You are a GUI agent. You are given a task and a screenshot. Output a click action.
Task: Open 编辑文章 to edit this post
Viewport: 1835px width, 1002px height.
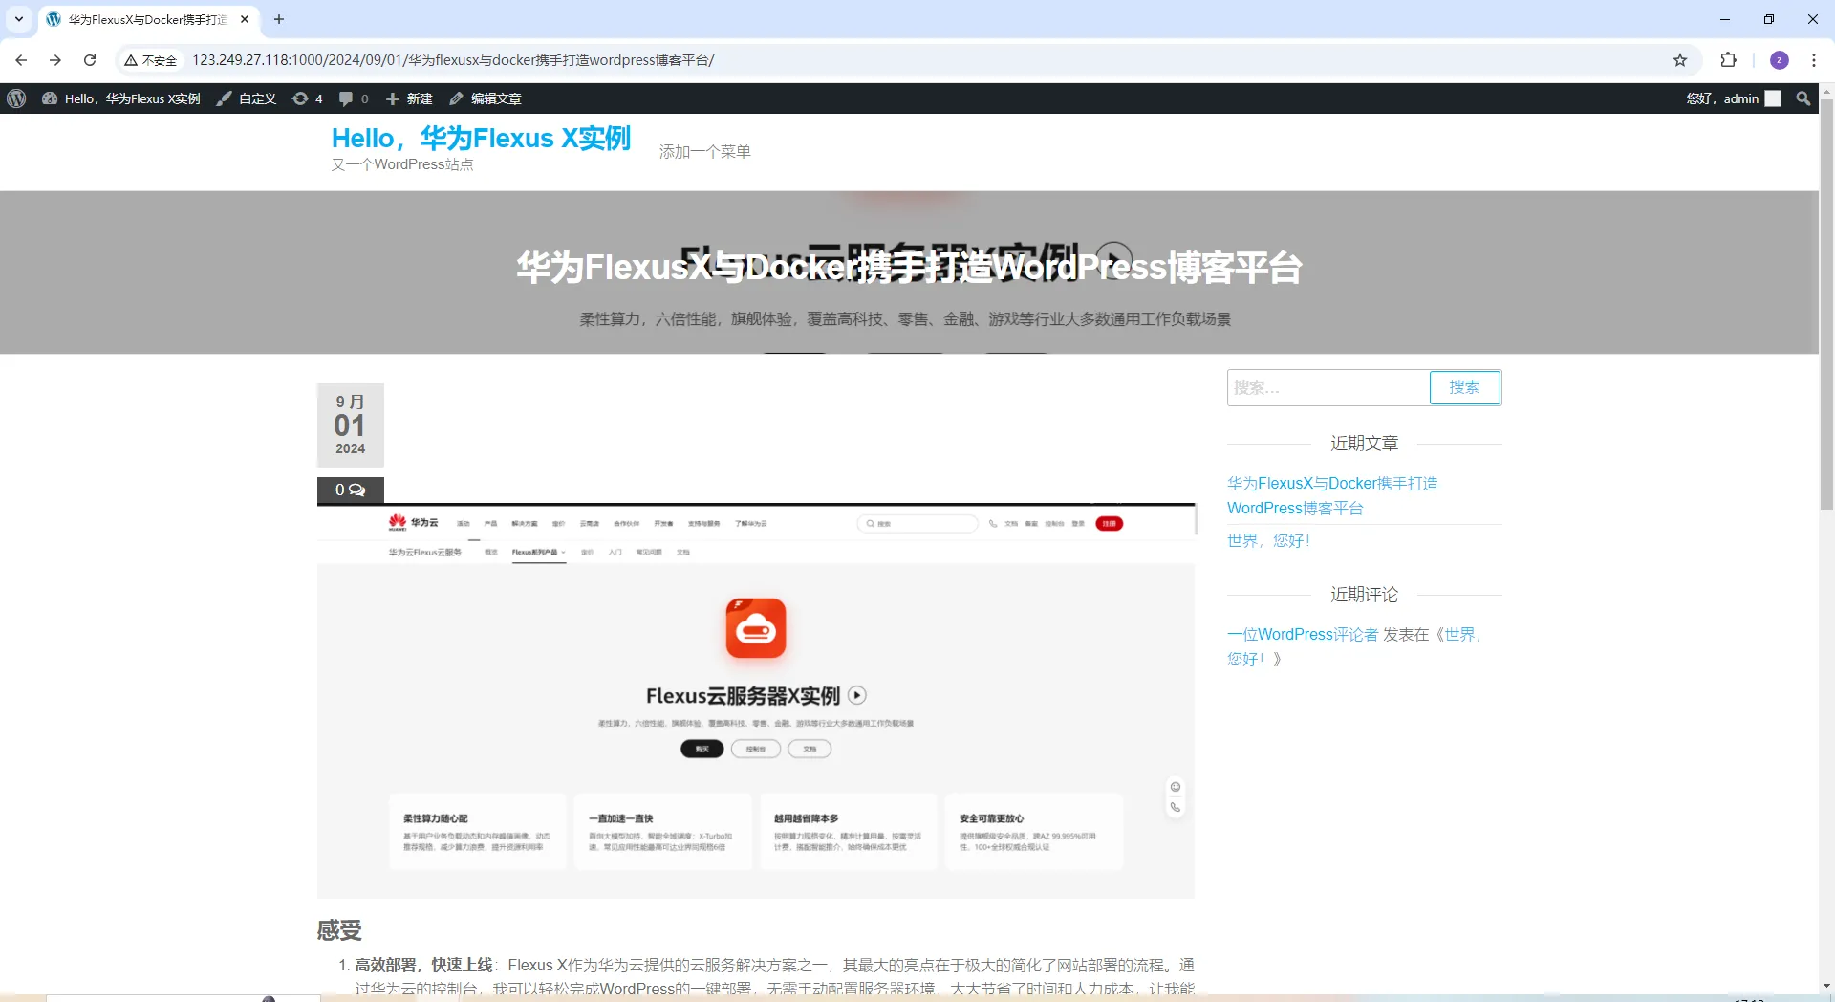486,98
